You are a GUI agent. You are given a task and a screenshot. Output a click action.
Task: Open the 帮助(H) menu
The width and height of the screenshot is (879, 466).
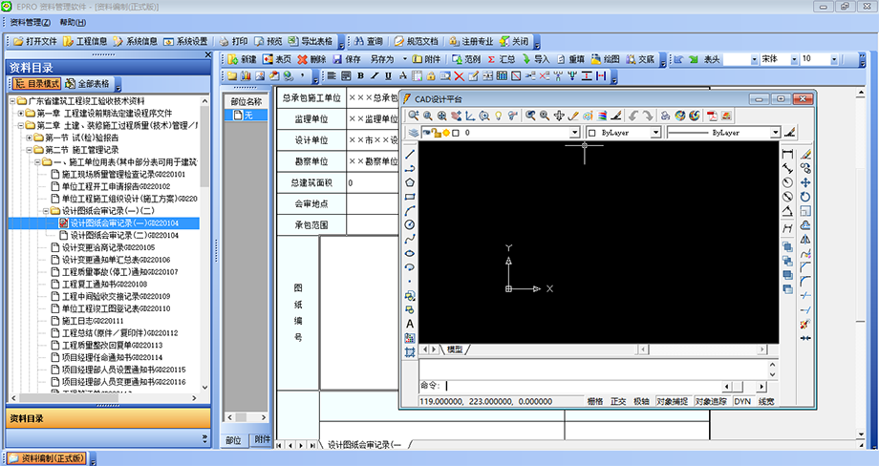point(73,22)
